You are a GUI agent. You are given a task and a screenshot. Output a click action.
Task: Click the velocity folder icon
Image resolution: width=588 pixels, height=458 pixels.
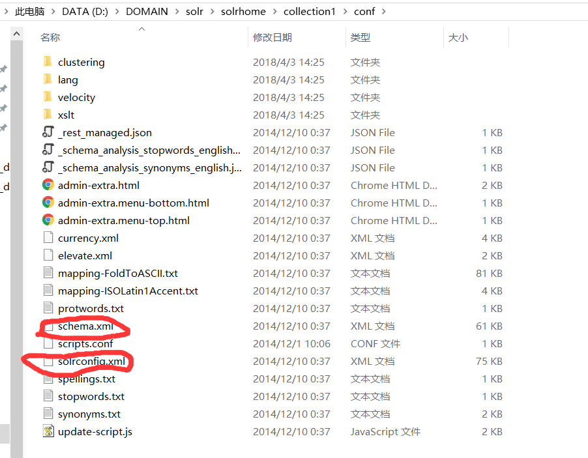pos(48,96)
